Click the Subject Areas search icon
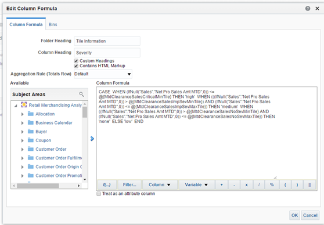Image resolution: width=324 pixels, height=225 pixels. click(81, 95)
